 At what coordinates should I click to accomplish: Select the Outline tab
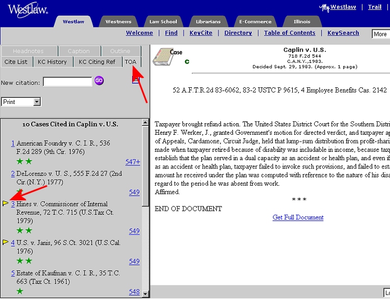pyautogui.click(x=120, y=51)
